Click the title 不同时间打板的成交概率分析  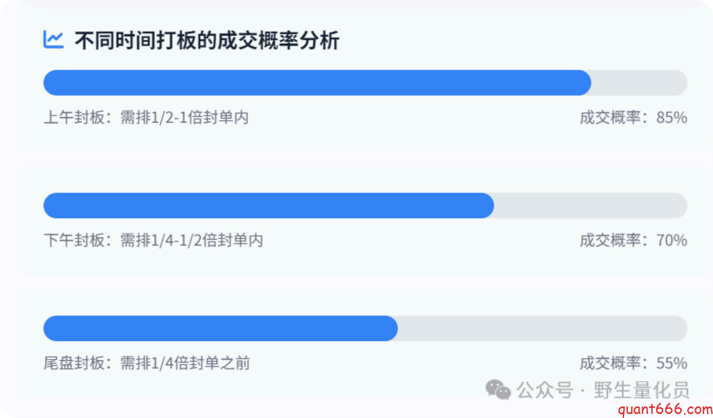(207, 41)
